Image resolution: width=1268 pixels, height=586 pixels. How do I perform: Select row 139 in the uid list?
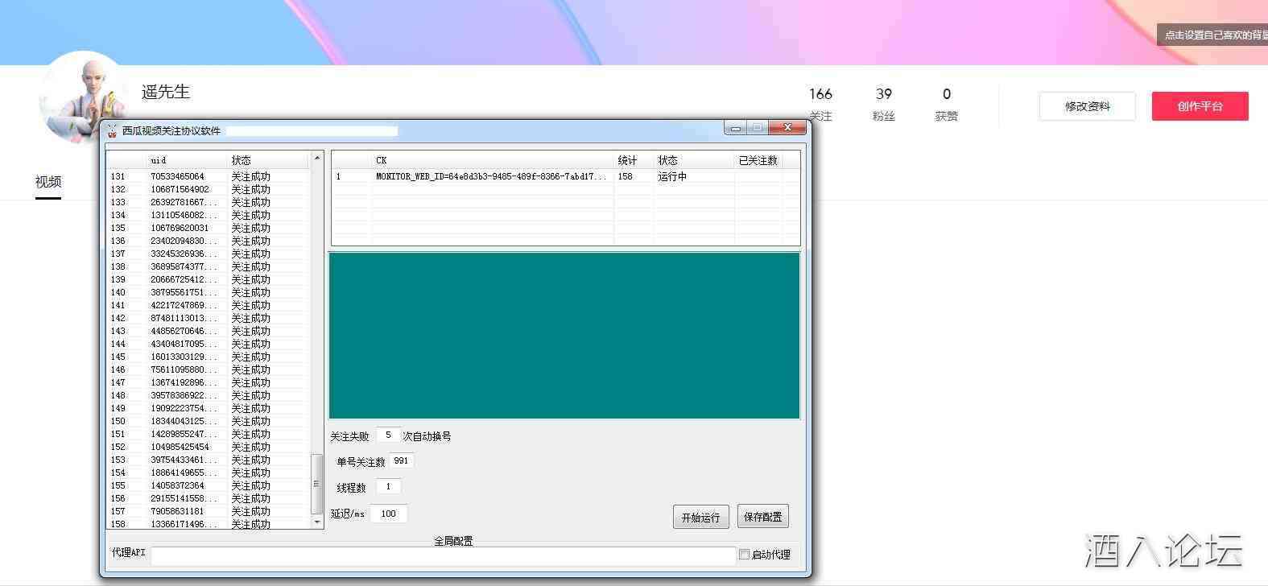(x=208, y=279)
